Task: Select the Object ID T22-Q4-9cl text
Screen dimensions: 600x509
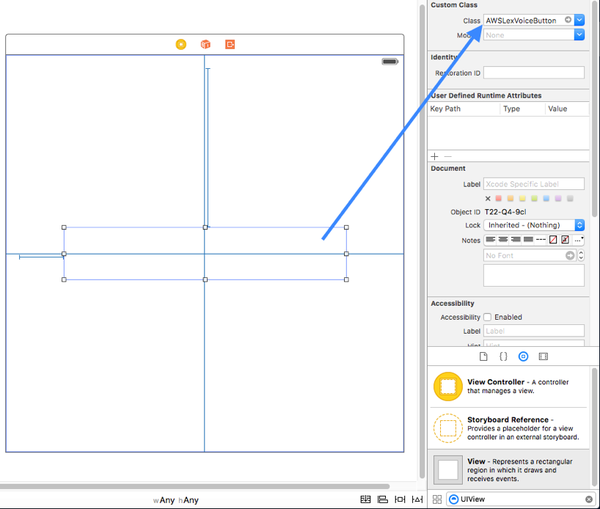Action: click(505, 212)
